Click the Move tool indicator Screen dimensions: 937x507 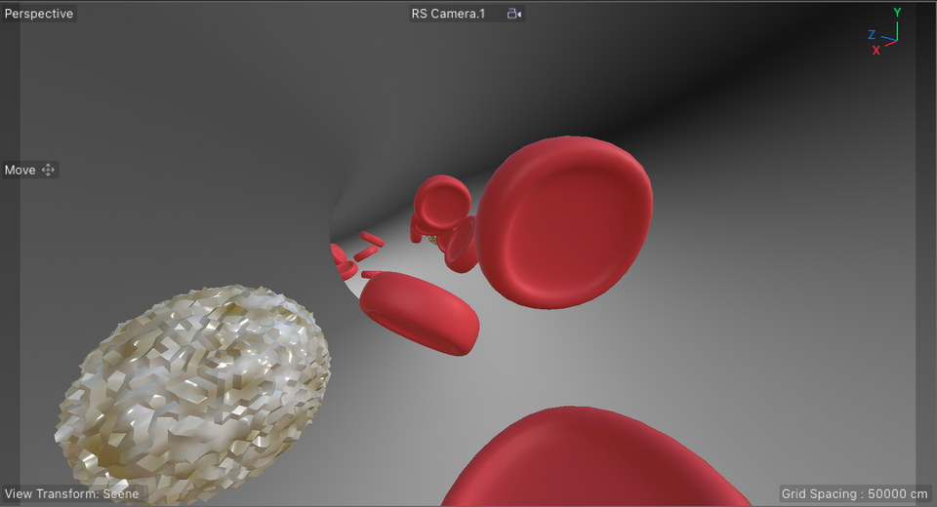pyautogui.click(x=29, y=171)
